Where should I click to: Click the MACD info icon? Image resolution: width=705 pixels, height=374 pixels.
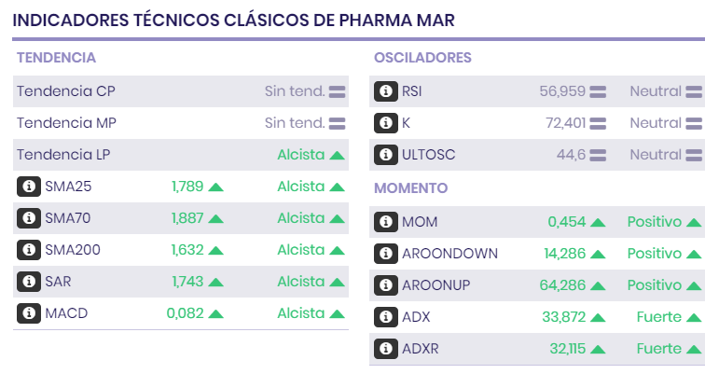click(29, 313)
